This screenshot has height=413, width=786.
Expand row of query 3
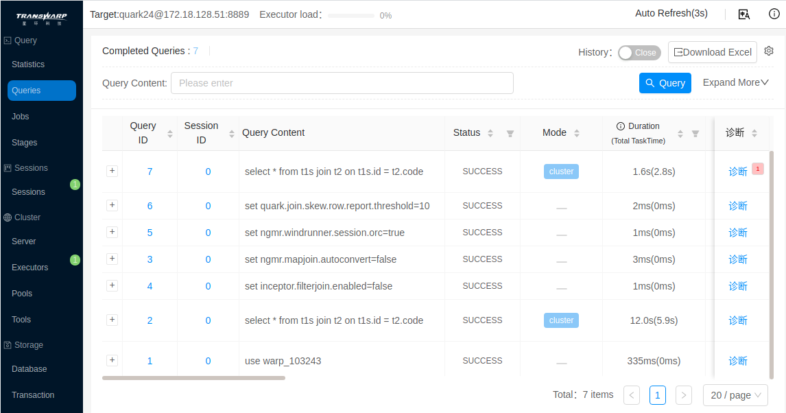(112, 259)
